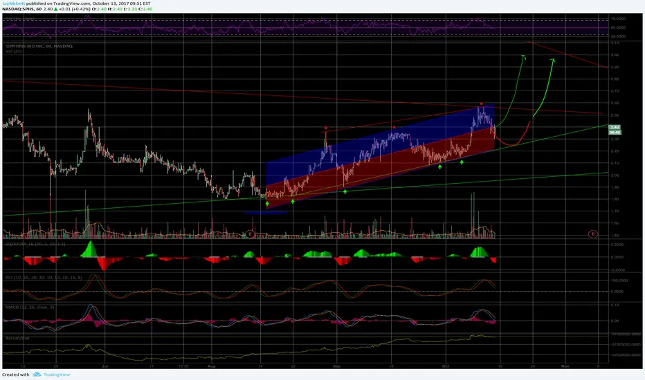Click the 75.0000 RSI axis value
Screen dimensions: 645x380
coord(618,19)
